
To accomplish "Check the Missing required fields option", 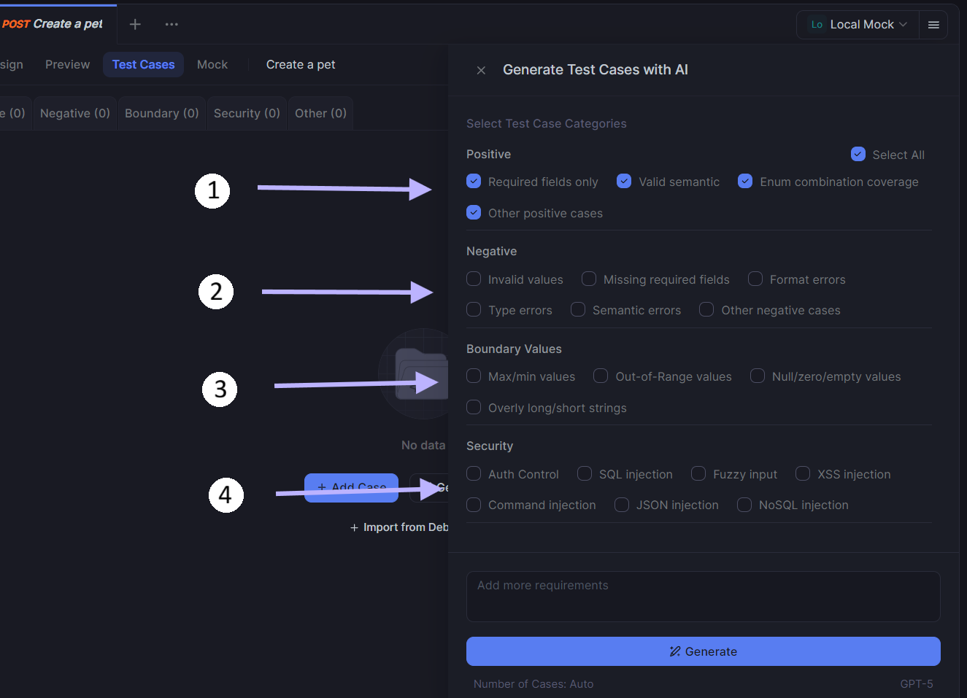I will 589,279.
